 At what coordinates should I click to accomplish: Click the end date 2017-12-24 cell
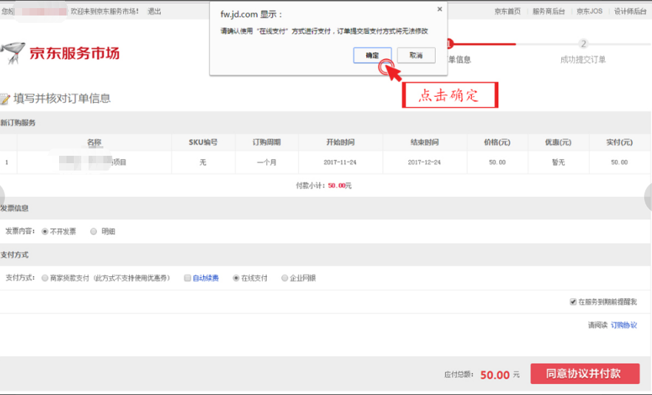[424, 162]
